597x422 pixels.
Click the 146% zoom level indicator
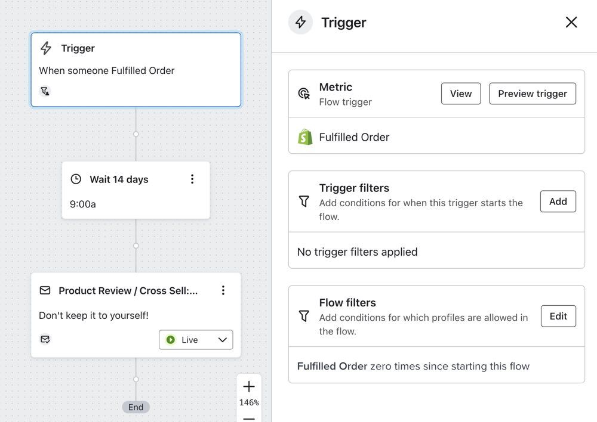[249, 403]
